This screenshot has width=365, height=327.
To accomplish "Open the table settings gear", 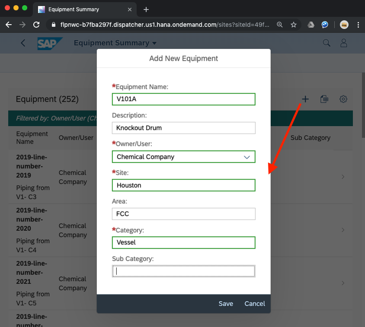I will coord(343,99).
